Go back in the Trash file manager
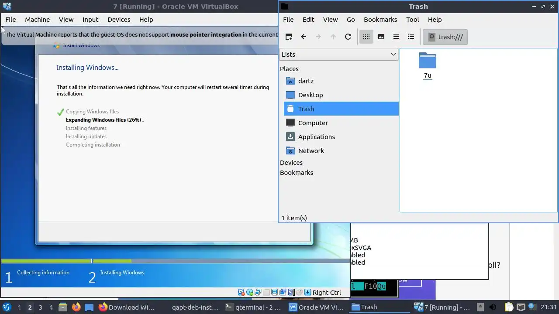559x314 pixels. tap(304, 37)
